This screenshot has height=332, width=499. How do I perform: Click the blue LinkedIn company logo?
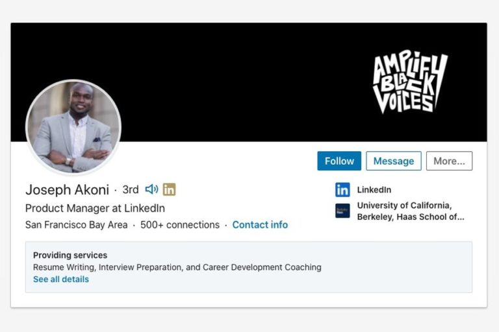coord(342,190)
